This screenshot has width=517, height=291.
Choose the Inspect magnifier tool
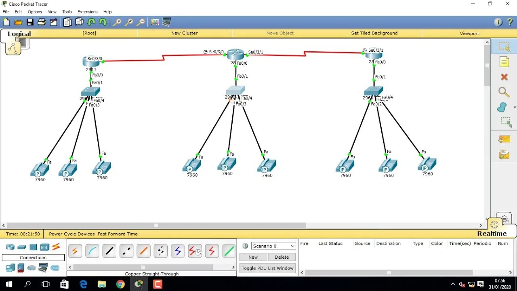[504, 92]
